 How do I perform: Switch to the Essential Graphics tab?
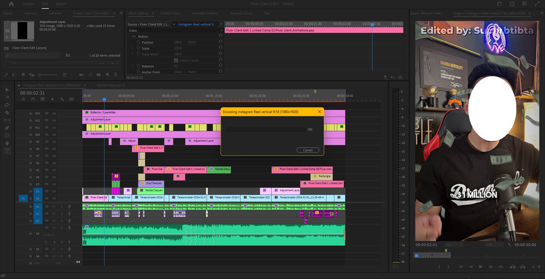point(205,14)
